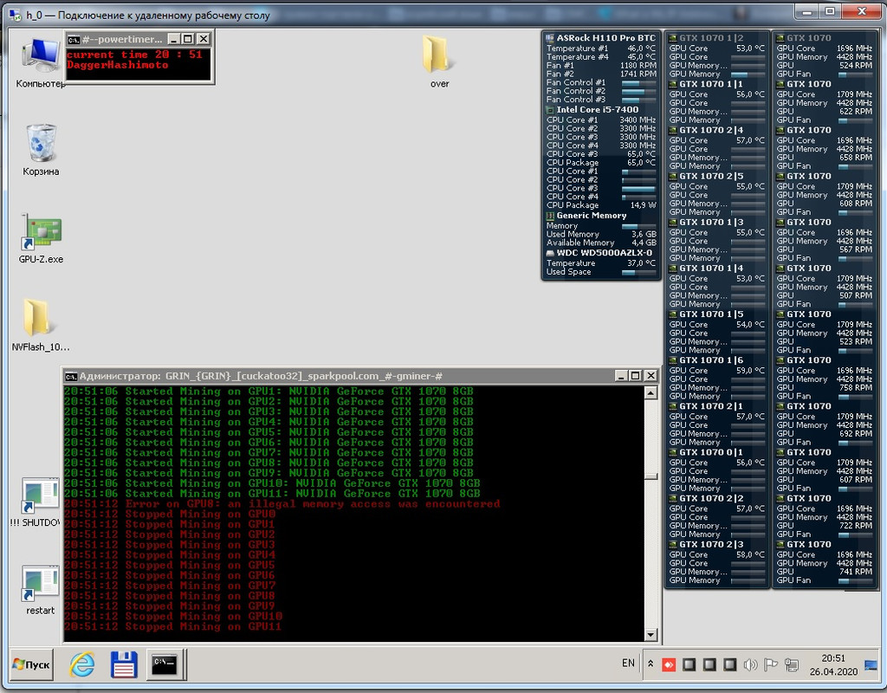
Task: Click the 'Started Mining on GPU1' line
Action: coord(269,391)
